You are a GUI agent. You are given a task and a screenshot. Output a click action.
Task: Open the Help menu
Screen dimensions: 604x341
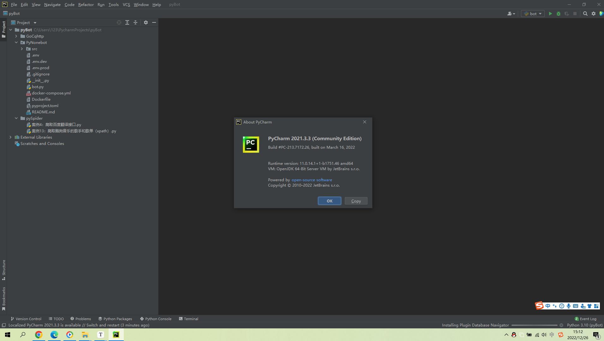(x=157, y=4)
